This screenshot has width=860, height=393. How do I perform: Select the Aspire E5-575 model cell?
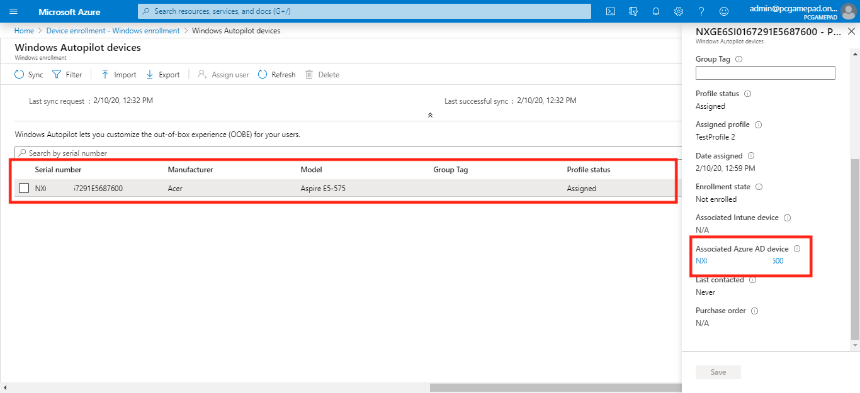[323, 189]
